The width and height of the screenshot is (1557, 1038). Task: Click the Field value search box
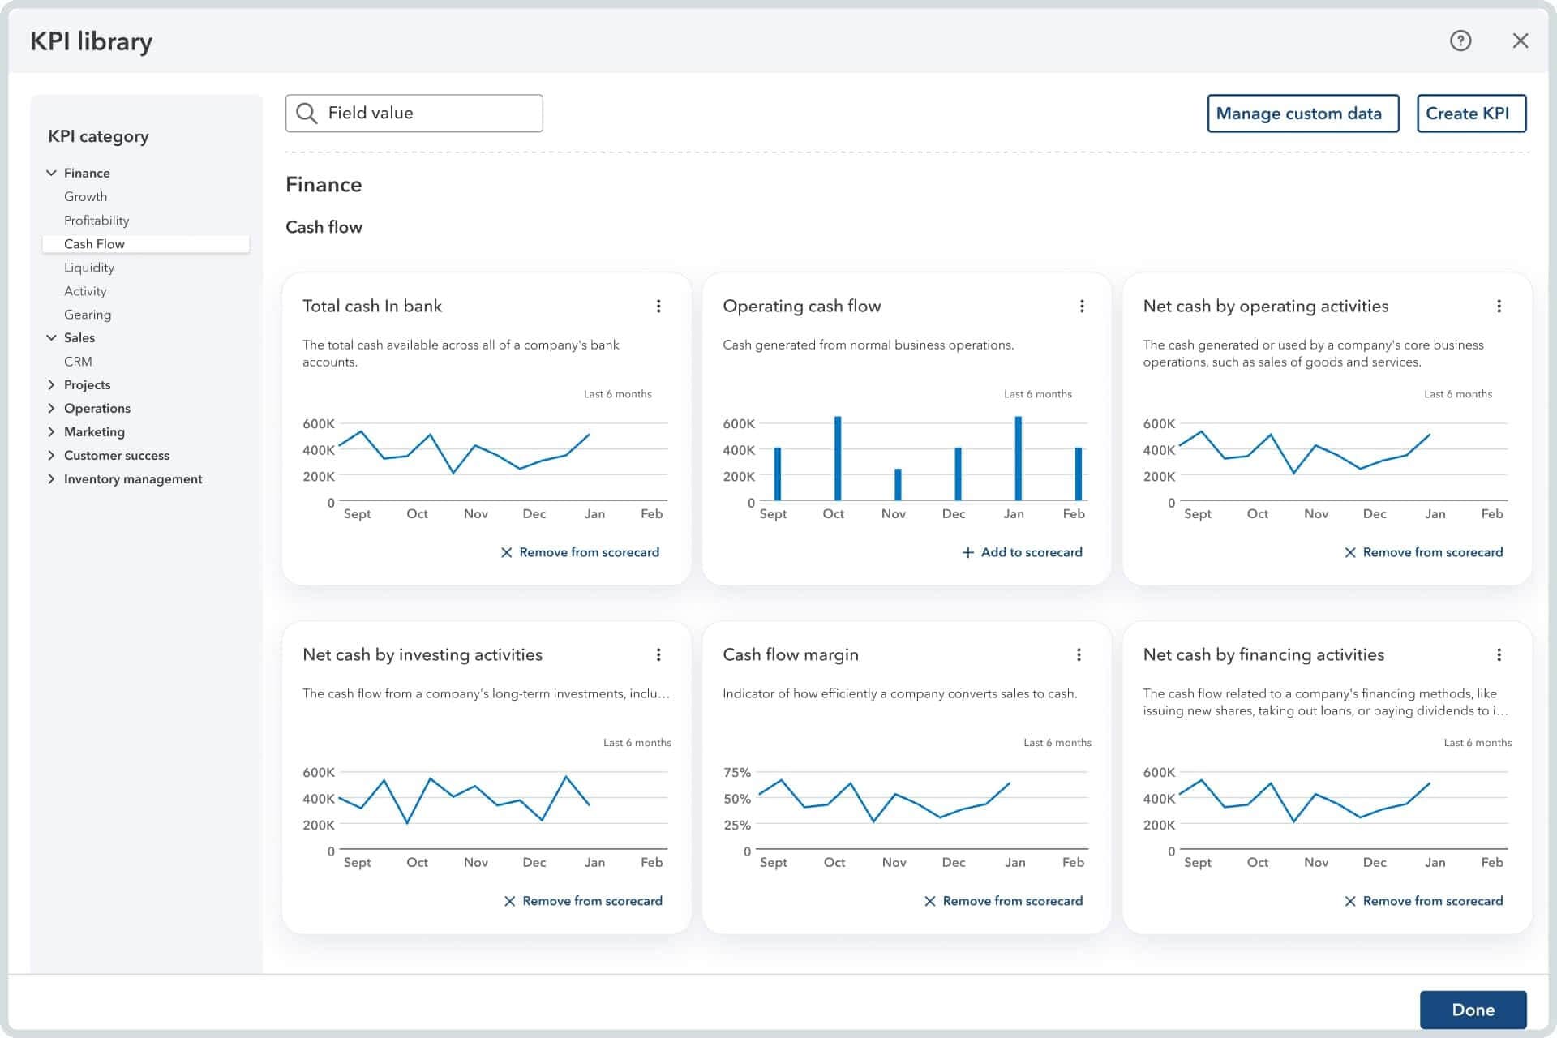tap(414, 113)
